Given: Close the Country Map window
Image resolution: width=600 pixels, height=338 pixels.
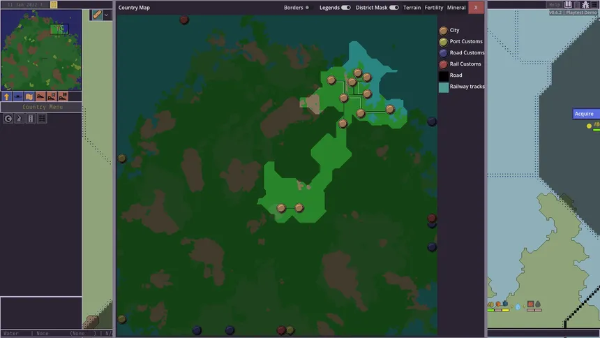Looking at the screenshot, I should pyautogui.click(x=476, y=7).
